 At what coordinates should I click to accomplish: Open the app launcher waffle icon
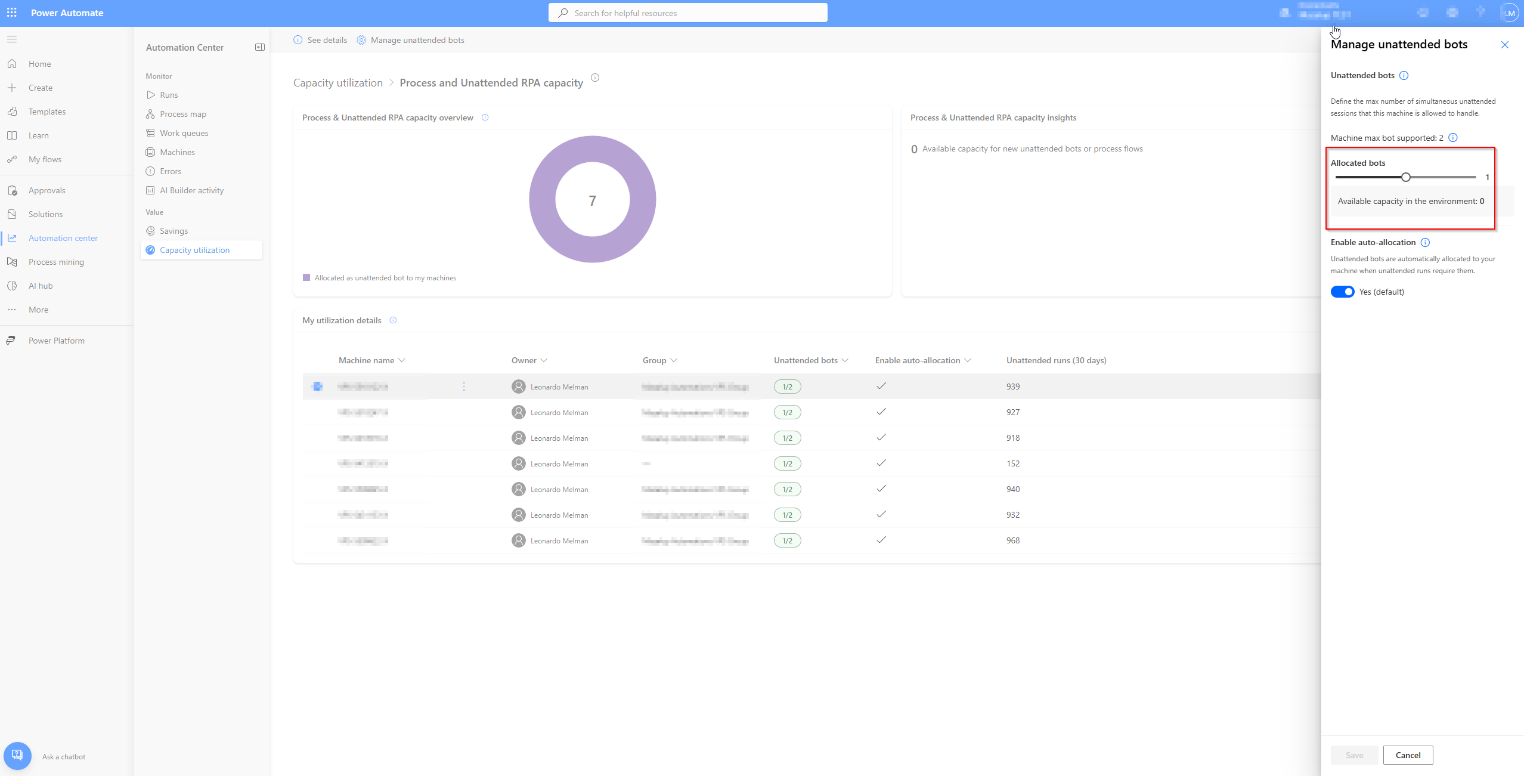click(x=12, y=13)
